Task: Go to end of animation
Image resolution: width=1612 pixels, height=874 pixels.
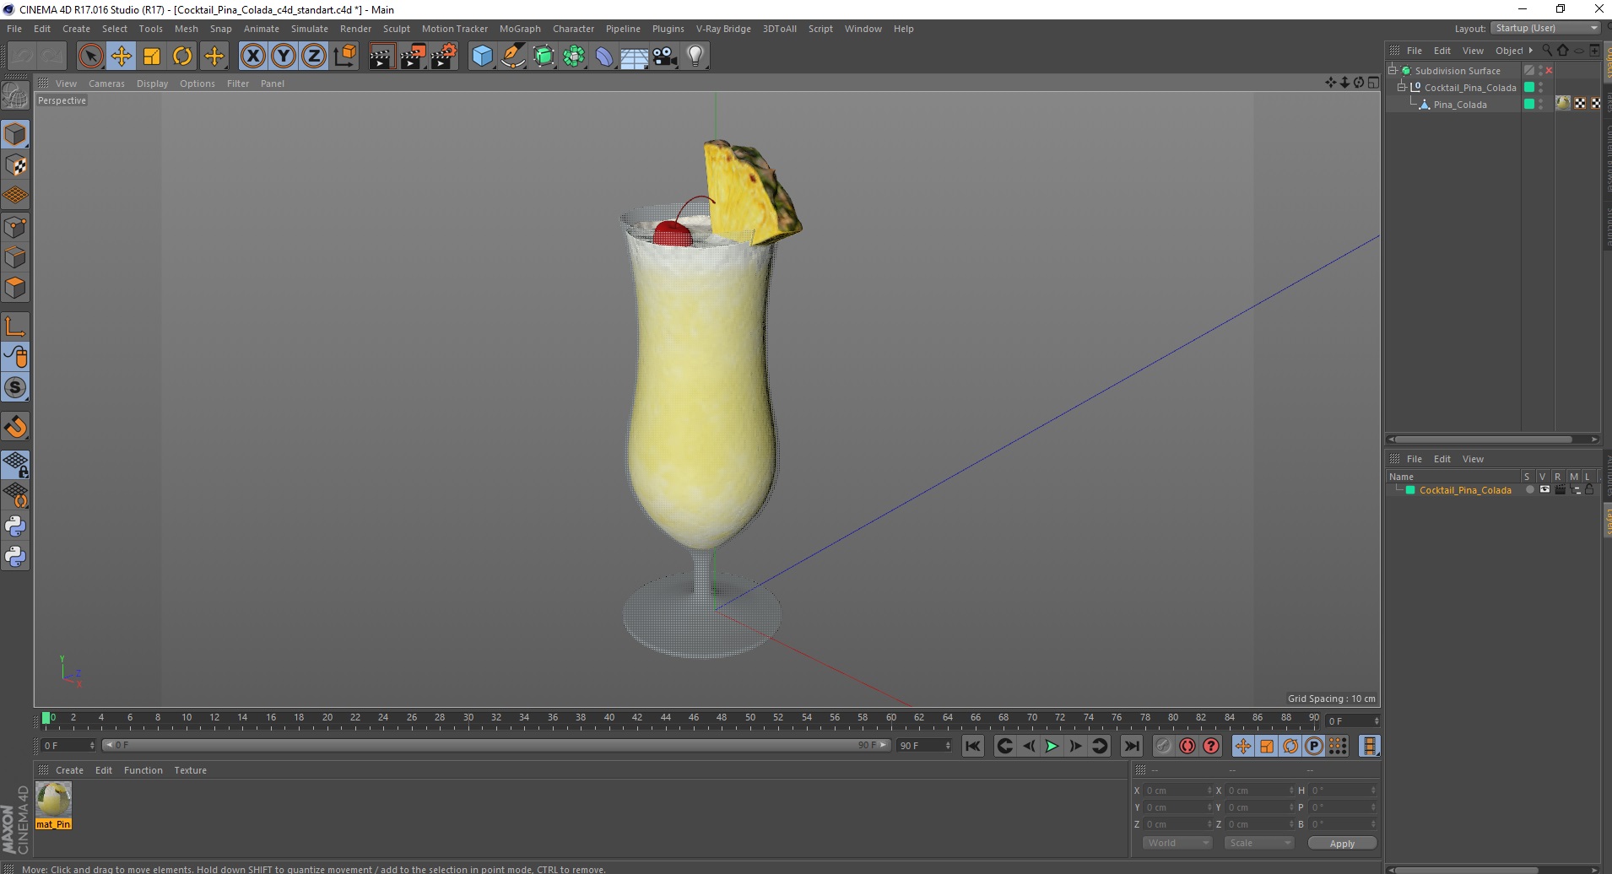Action: coord(1131,746)
